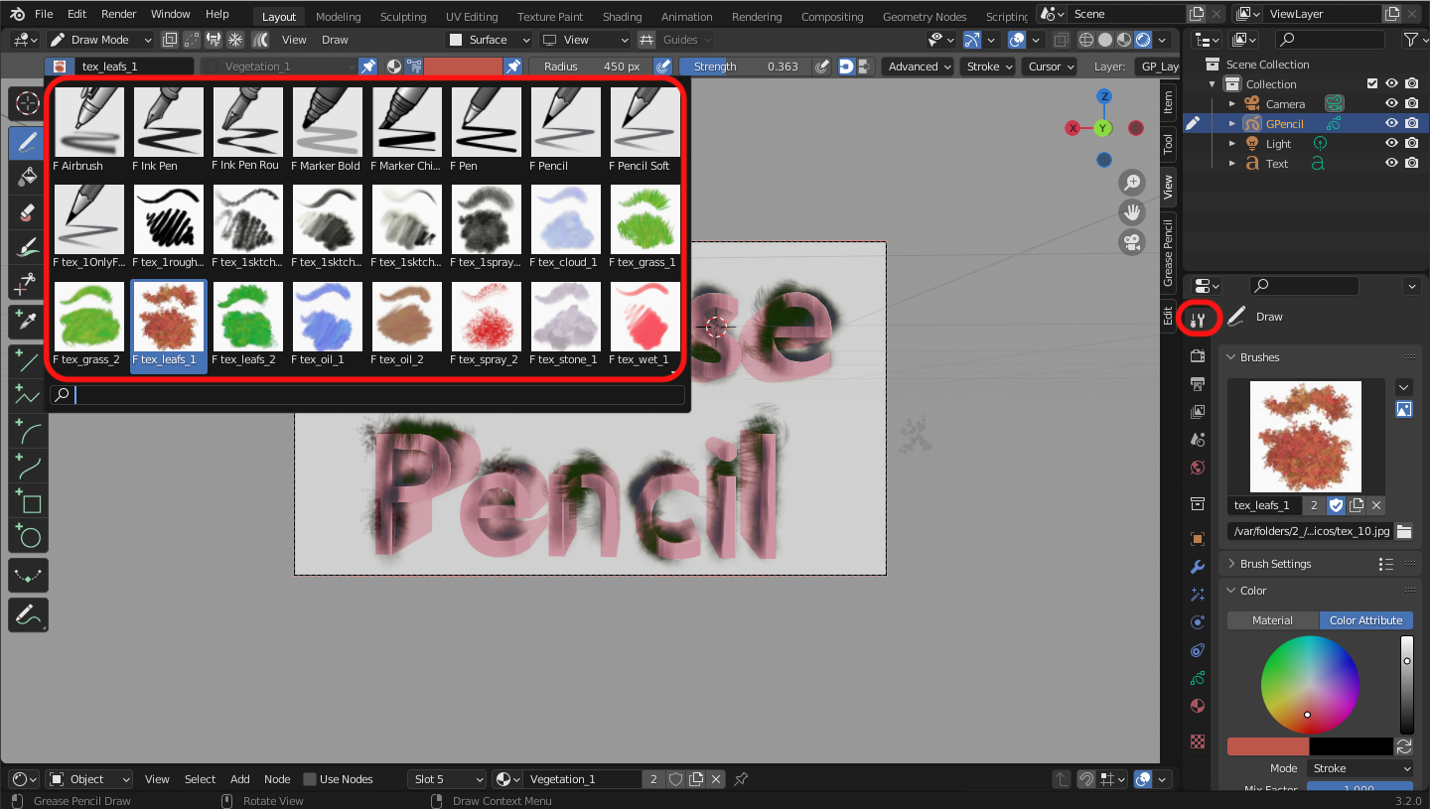Toggle radius pen pressure button
This screenshot has height=809, width=1430.
point(663,67)
